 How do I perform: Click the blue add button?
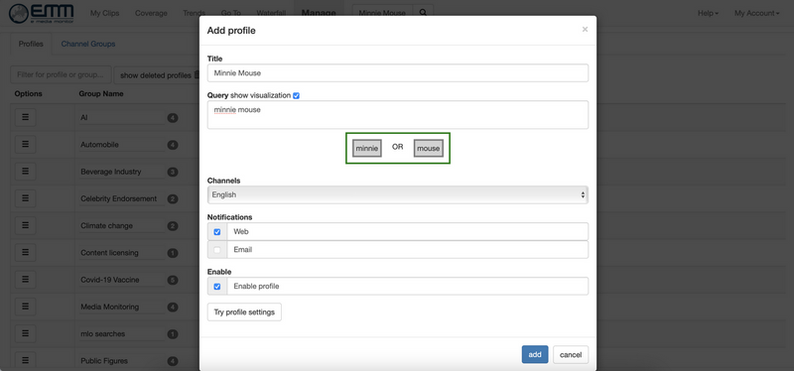[535, 354]
